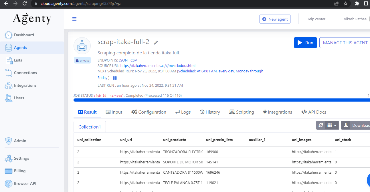This screenshot has width=370, height=192.
Task: Run the agent
Action: point(305,43)
